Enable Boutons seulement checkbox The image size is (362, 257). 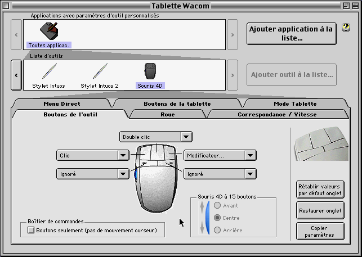(x=31, y=230)
